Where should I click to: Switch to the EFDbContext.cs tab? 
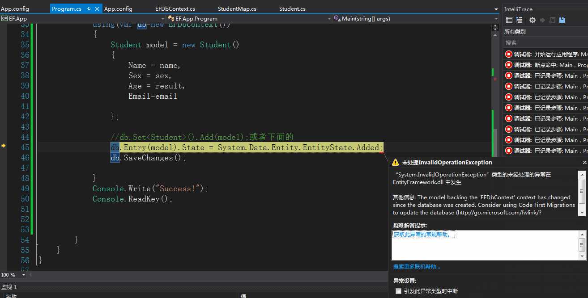pos(175,9)
